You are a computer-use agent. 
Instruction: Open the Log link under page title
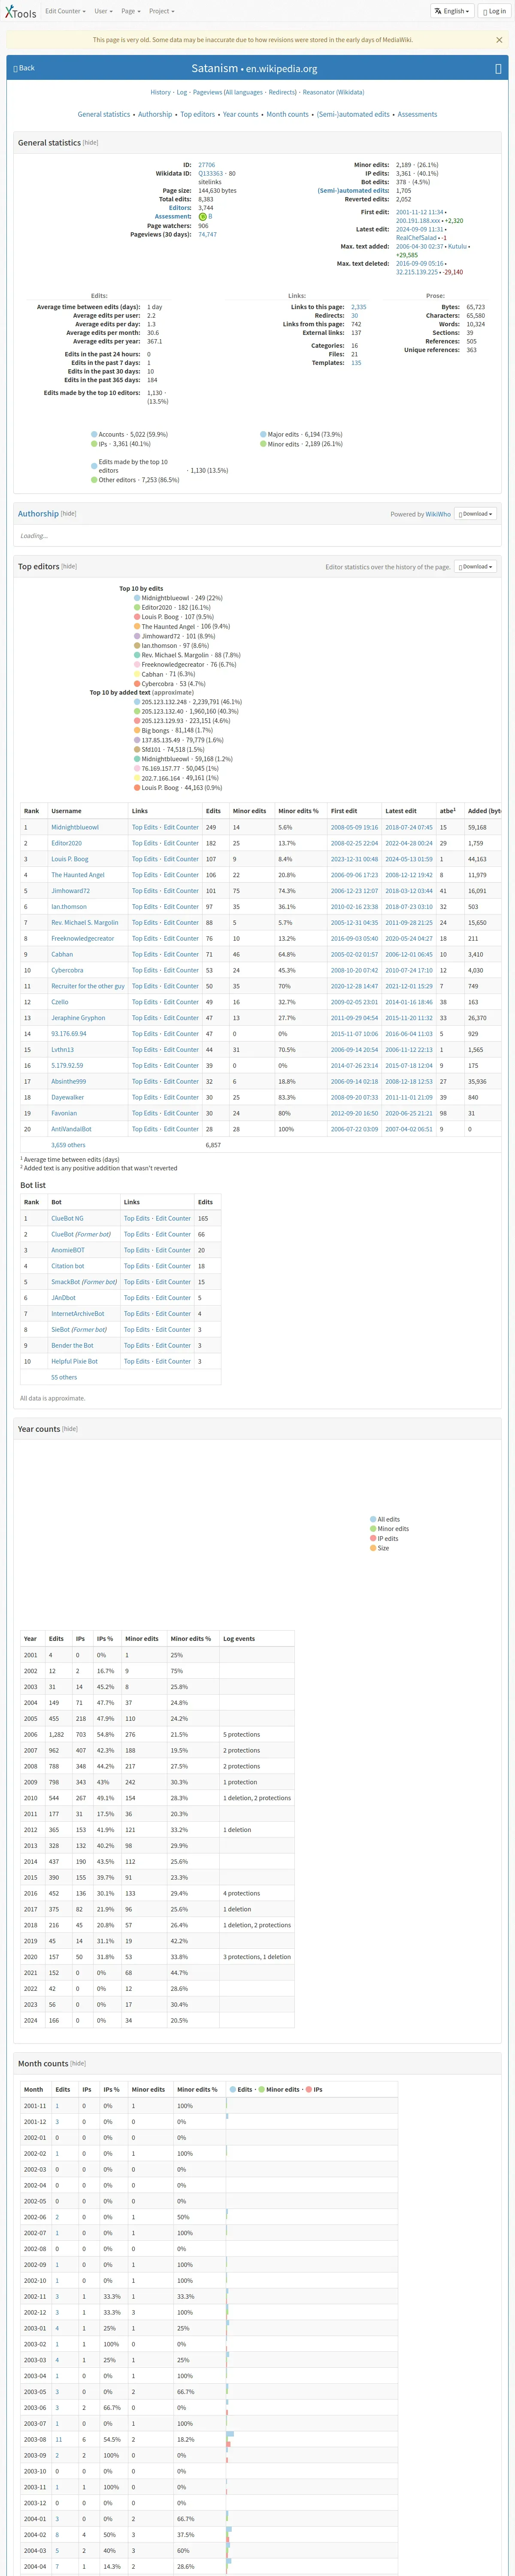coord(182,92)
